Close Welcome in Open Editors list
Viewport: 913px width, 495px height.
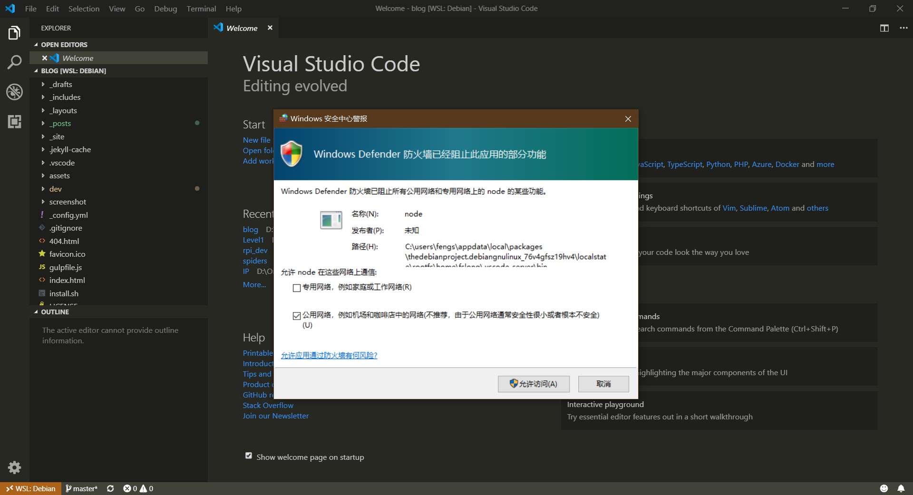point(44,58)
